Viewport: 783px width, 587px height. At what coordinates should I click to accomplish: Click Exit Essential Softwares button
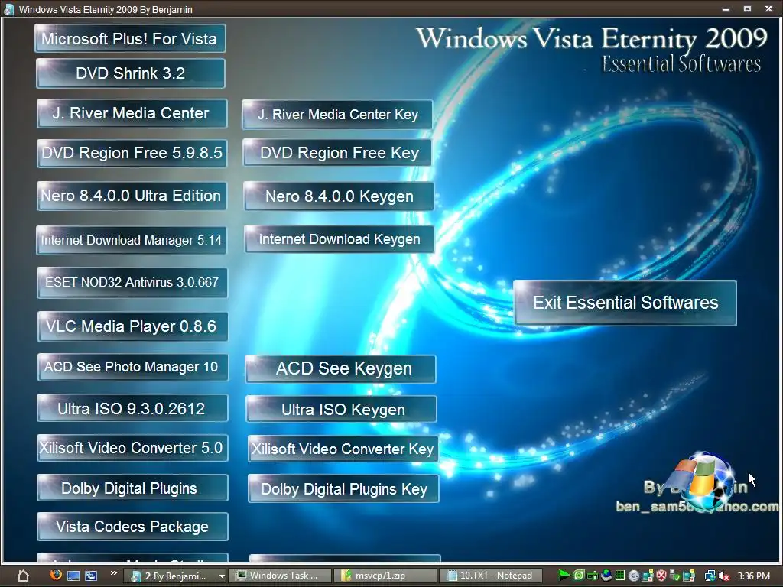click(625, 303)
